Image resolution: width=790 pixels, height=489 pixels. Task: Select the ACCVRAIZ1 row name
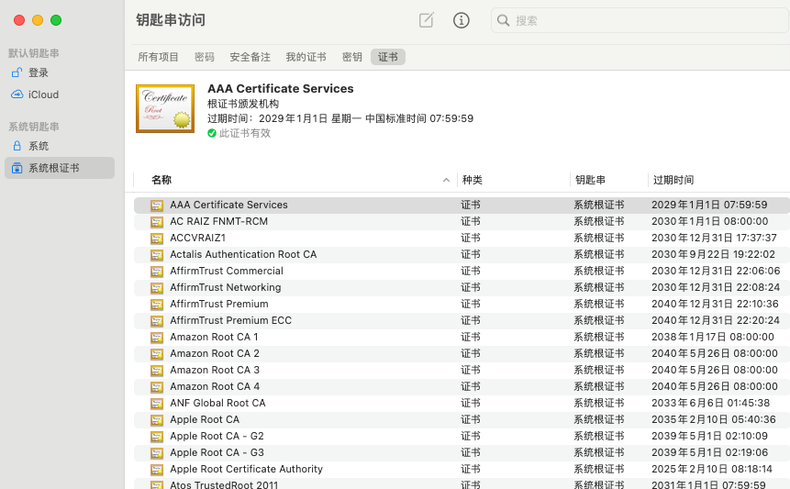coord(197,238)
